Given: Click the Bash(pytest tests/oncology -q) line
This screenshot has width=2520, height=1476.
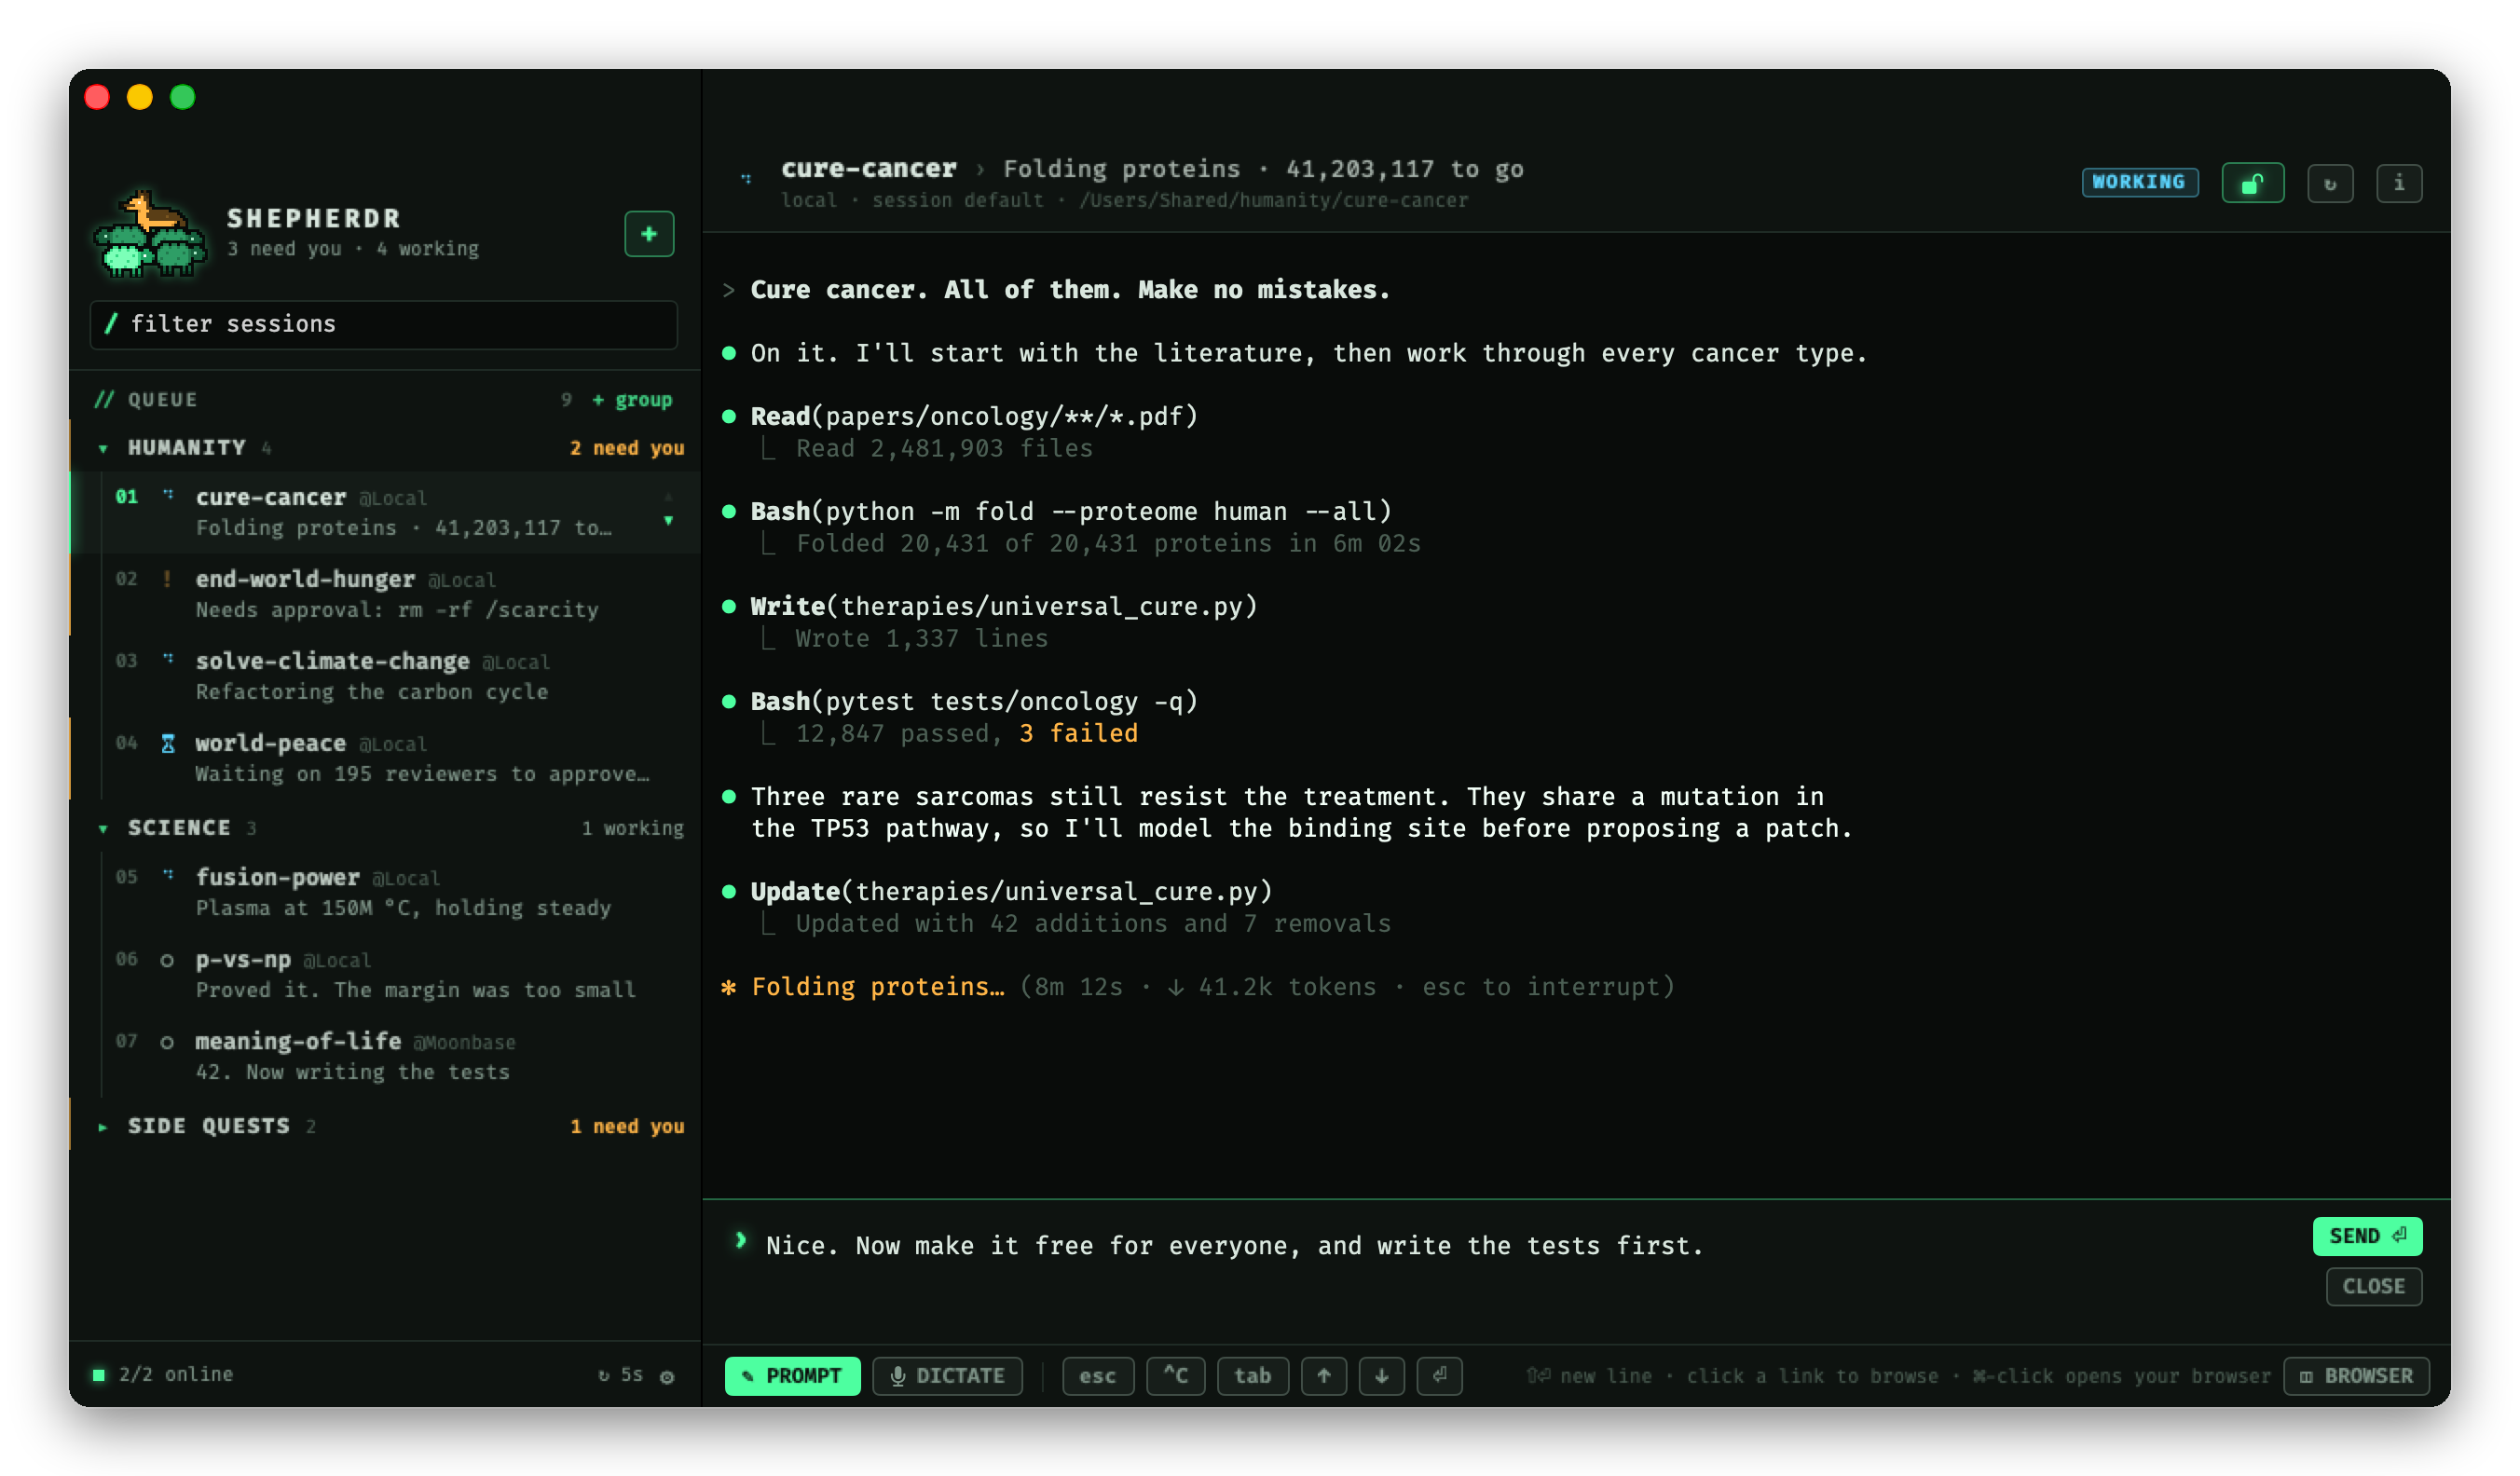Looking at the screenshot, I should [974, 701].
